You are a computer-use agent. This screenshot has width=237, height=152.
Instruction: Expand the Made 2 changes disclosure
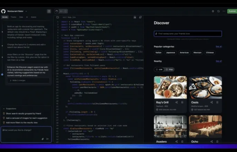pos(28,80)
